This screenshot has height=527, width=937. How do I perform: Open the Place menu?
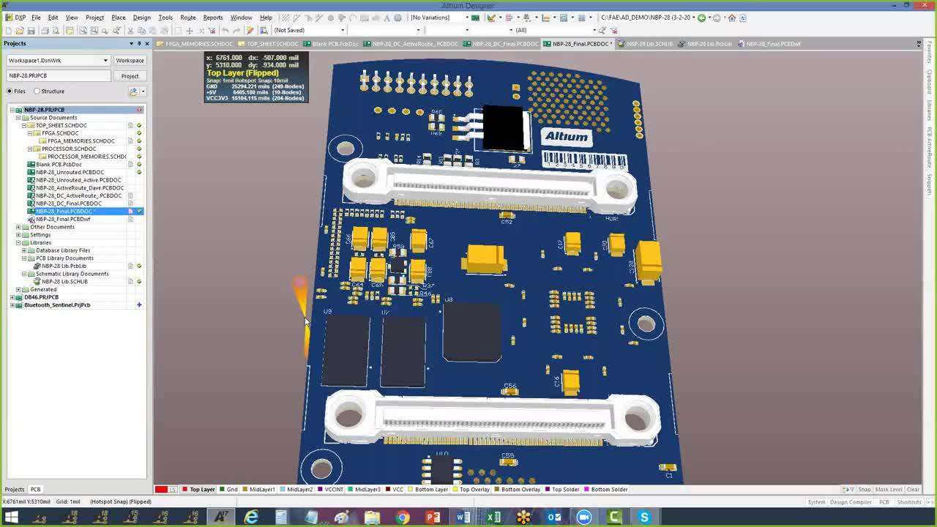[118, 18]
